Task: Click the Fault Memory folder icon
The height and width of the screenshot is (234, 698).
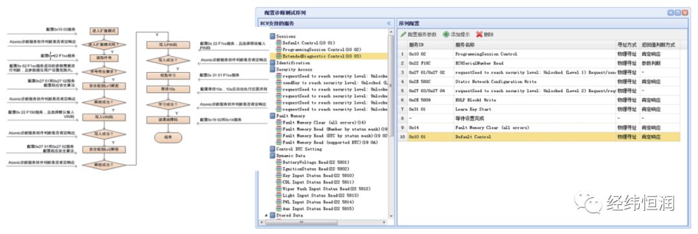Action: coord(272,116)
